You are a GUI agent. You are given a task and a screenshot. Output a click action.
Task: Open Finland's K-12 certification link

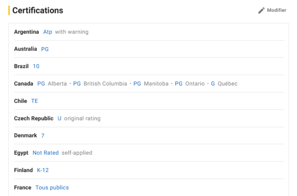click(43, 170)
